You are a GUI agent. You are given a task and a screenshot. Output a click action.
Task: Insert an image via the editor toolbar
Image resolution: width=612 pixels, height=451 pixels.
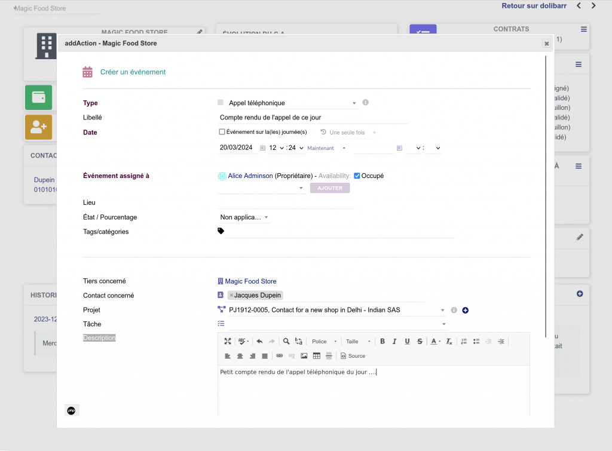[304, 356]
